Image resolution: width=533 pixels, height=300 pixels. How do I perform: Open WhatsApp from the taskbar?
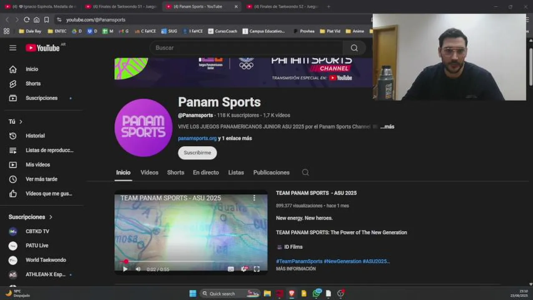317,293
